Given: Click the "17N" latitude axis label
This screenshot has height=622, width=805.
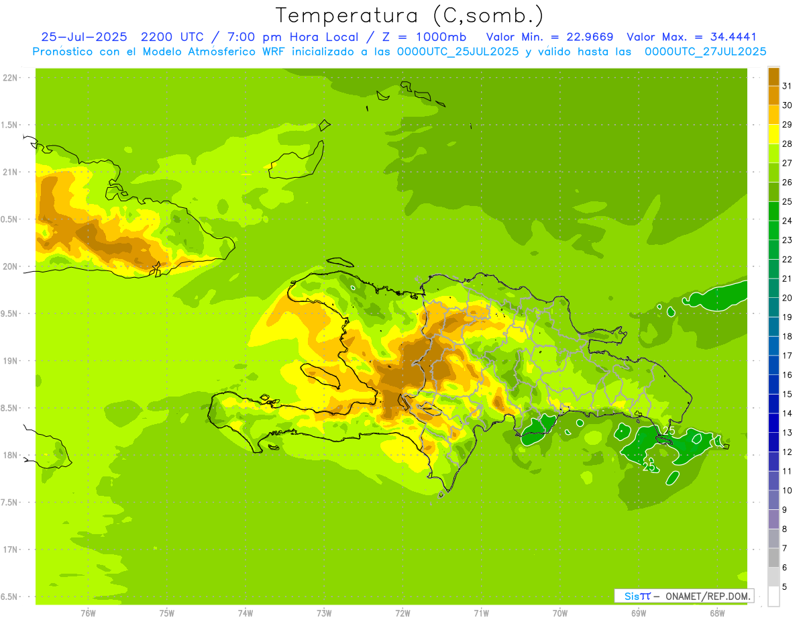Looking at the screenshot, I should 10,550.
